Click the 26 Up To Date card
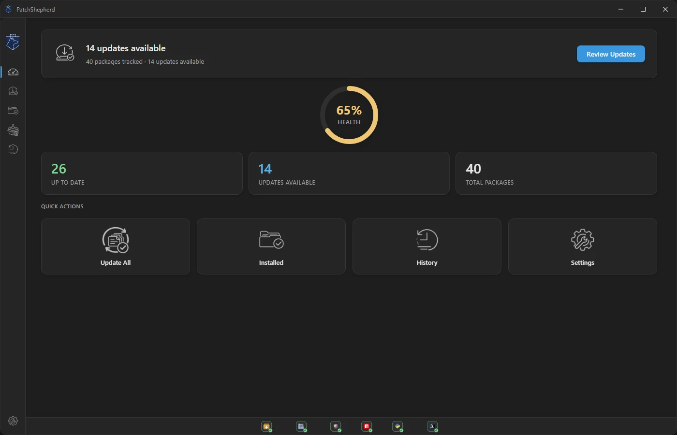 pos(142,174)
